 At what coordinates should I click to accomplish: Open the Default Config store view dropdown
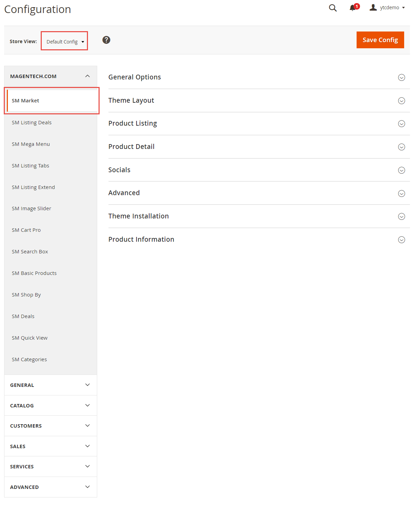pos(64,41)
